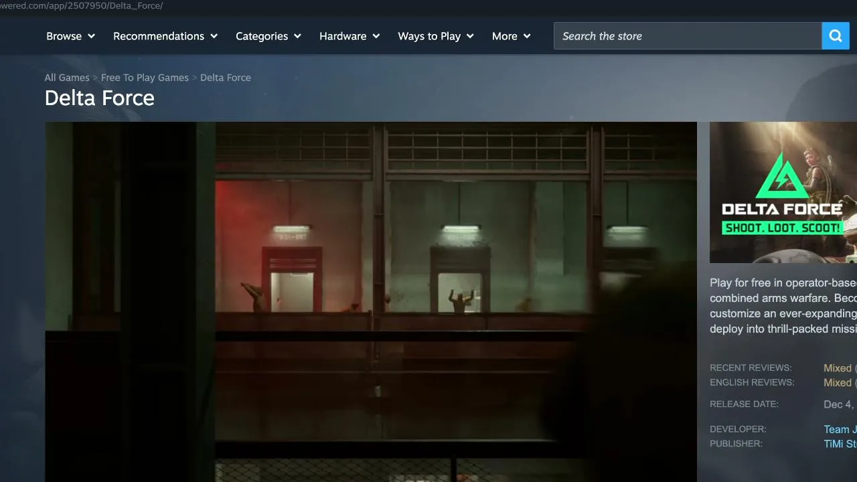Open the developer Team J link
857x482 pixels.
[840, 430]
